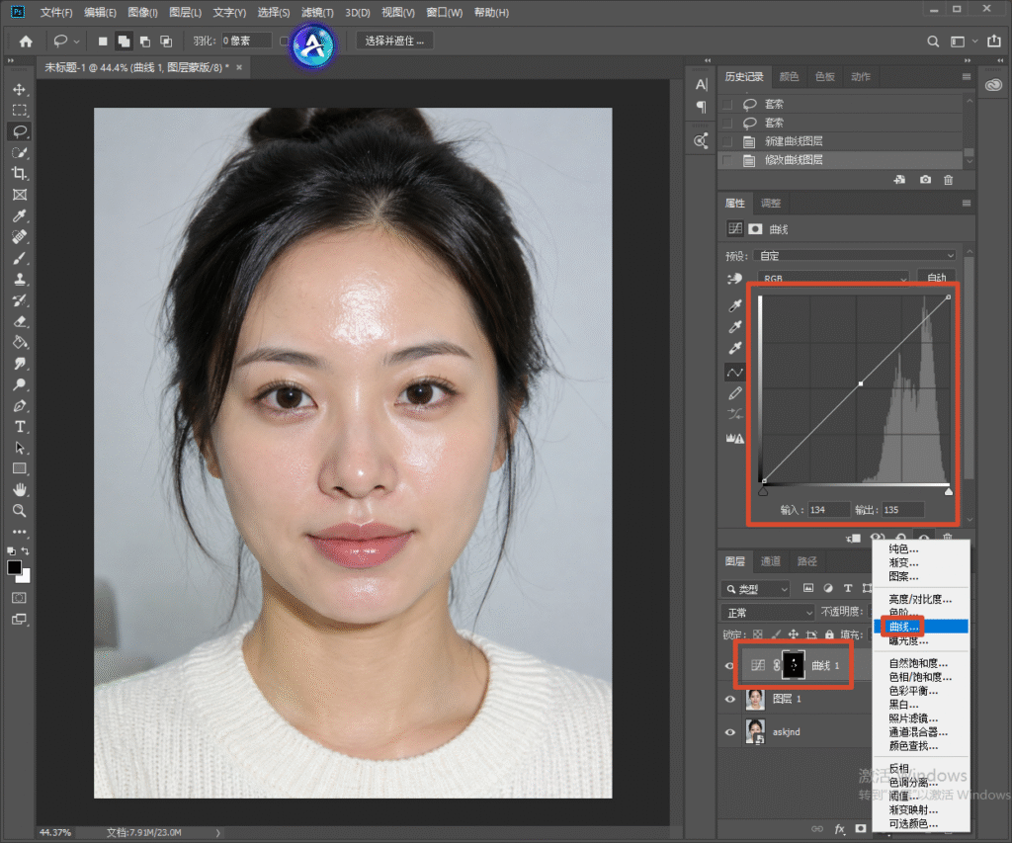1012x843 pixels.
Task: Open the lasso tool preset picker arrow
Action: [x=77, y=42]
